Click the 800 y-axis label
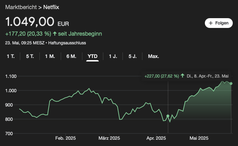Screen dimensions: 238x146 (9, 119)
